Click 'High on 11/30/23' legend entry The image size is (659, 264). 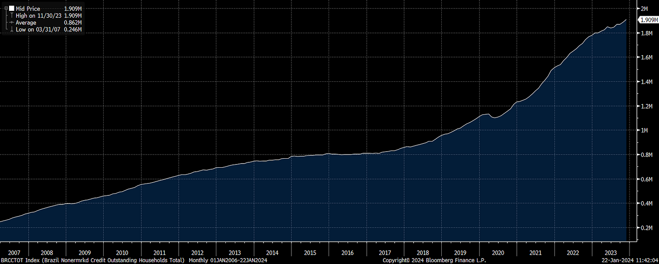click(x=38, y=15)
